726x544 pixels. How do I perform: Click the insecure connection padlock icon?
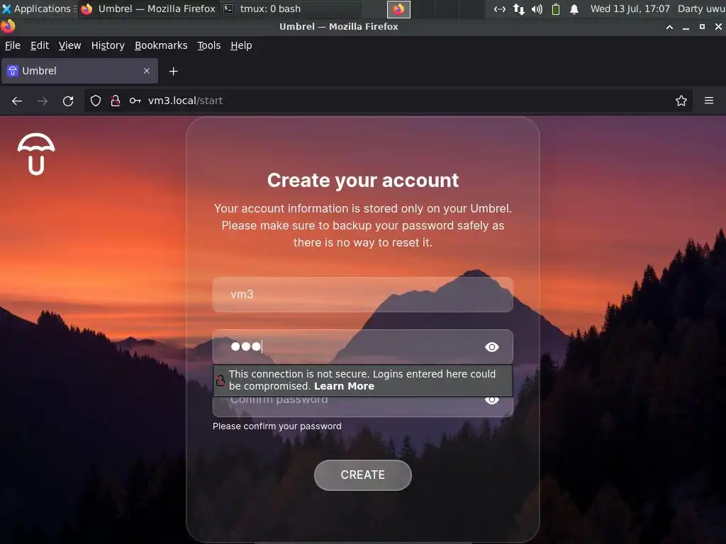[116, 101]
